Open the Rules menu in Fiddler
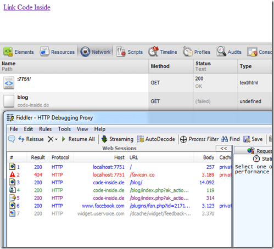Screen dimensions: 274x249 click(x=45, y=129)
